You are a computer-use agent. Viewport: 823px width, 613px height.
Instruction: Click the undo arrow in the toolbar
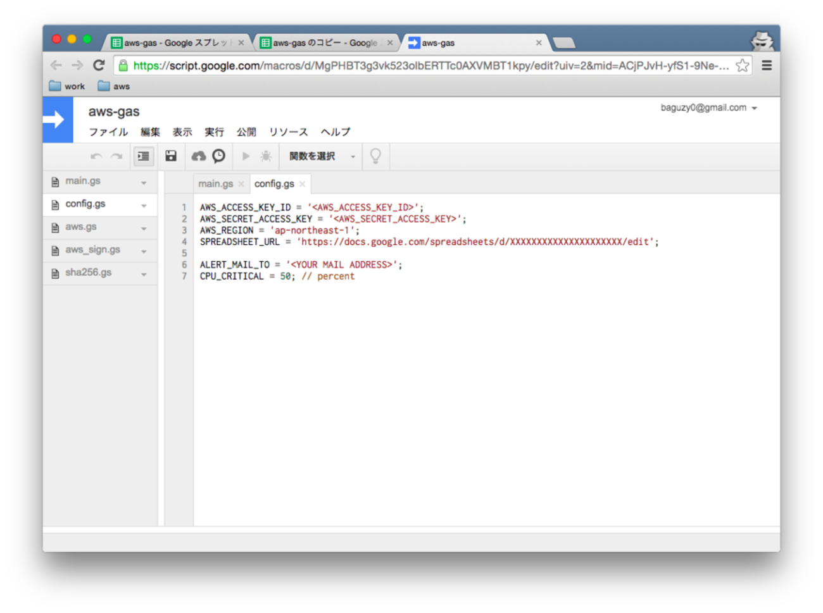(96, 156)
